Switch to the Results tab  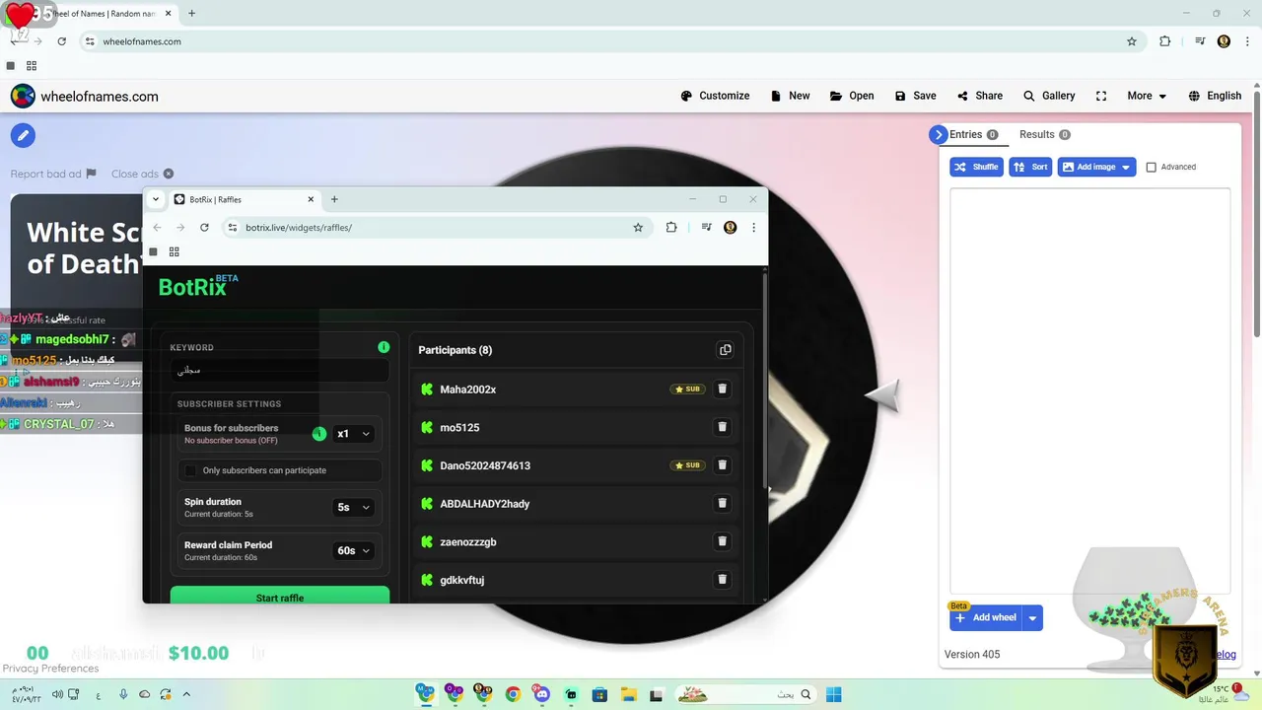[x=1044, y=134]
